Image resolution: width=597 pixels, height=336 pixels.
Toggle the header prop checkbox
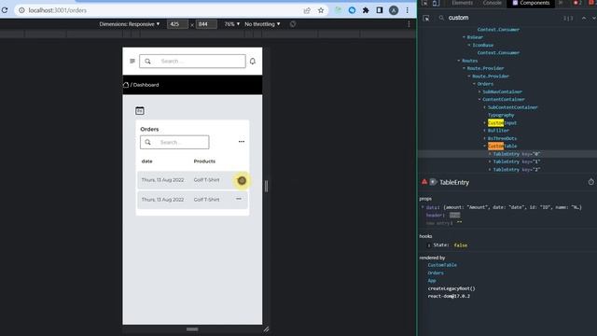coord(454,216)
